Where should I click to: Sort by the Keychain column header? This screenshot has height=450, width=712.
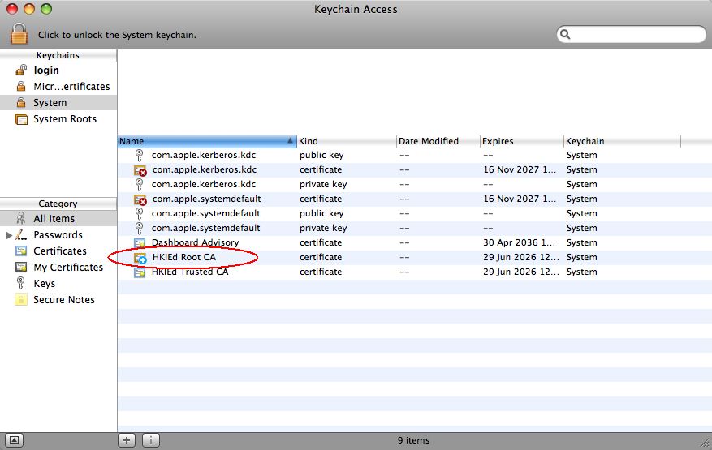tap(622, 141)
